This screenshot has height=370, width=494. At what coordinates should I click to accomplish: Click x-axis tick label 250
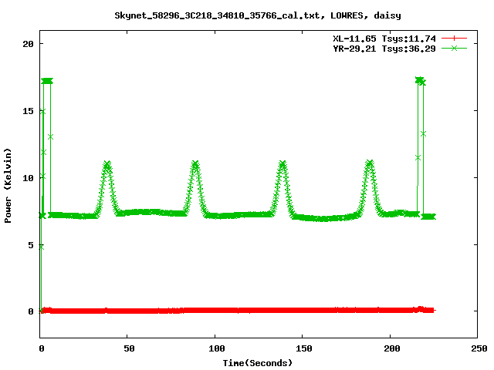479,348
